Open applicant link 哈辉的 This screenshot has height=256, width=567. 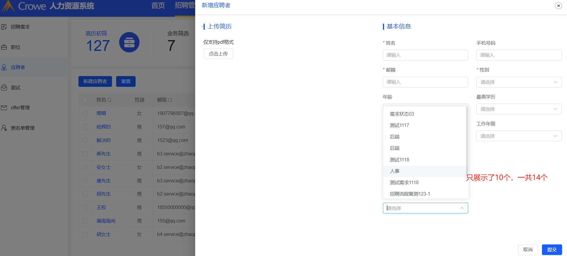(x=104, y=127)
